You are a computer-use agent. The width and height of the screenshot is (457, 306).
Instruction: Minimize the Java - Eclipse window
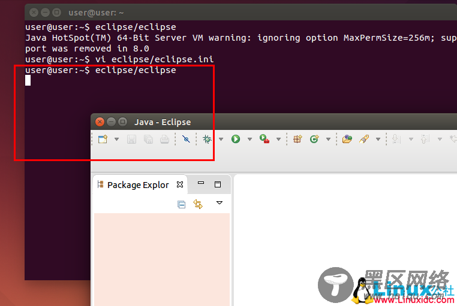coord(111,122)
